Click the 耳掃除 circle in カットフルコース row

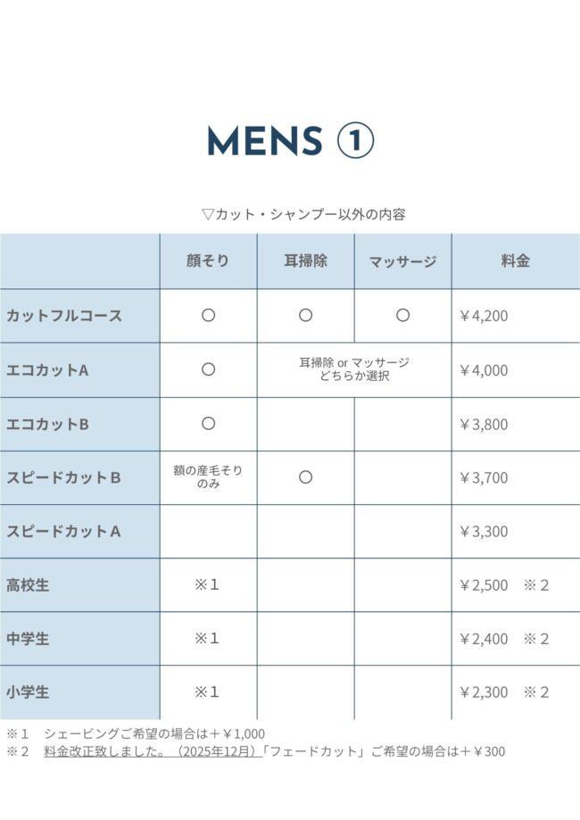click(x=305, y=315)
